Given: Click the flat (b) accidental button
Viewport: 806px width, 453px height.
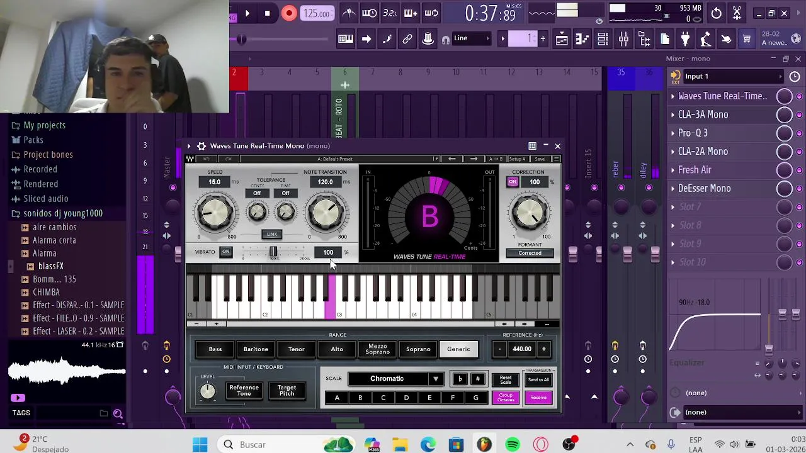Looking at the screenshot, I should [460, 379].
